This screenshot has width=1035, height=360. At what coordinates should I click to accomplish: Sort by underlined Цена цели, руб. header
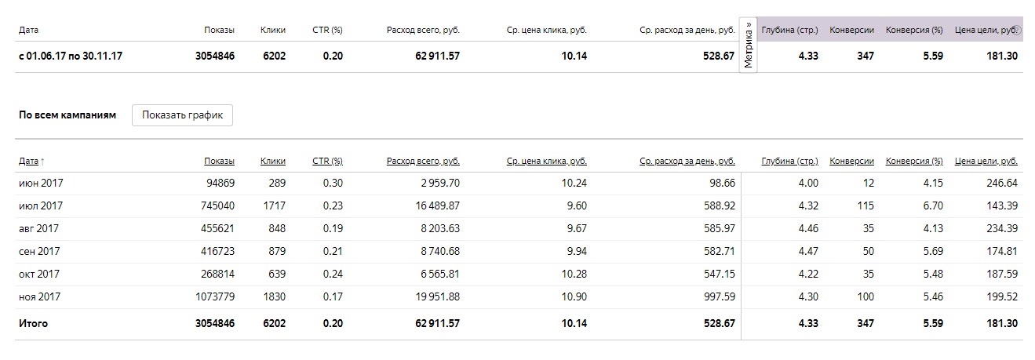(986, 161)
